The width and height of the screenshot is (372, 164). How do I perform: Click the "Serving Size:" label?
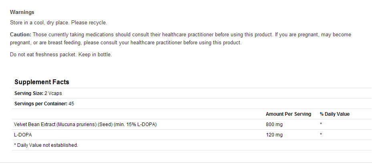pos(28,93)
